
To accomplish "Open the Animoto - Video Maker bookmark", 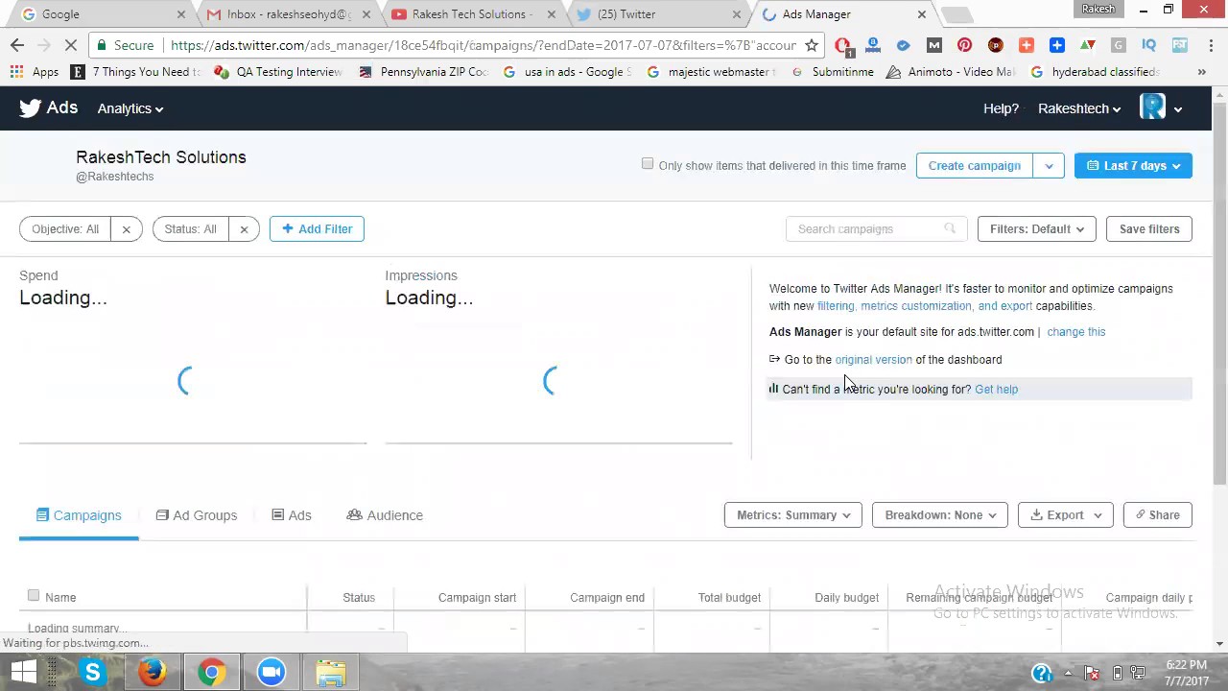I will [951, 72].
